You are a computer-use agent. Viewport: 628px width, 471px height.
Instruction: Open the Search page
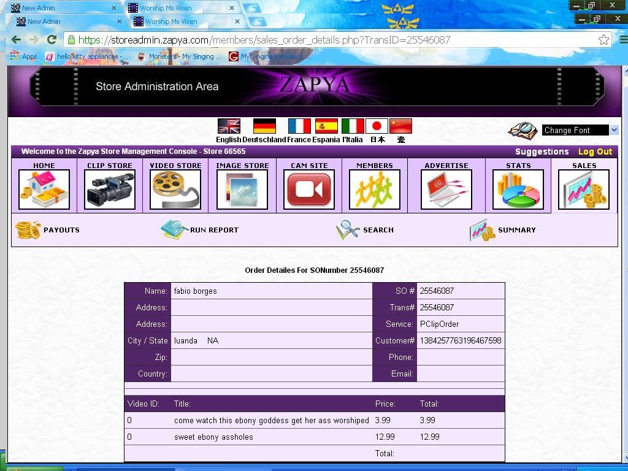(365, 230)
